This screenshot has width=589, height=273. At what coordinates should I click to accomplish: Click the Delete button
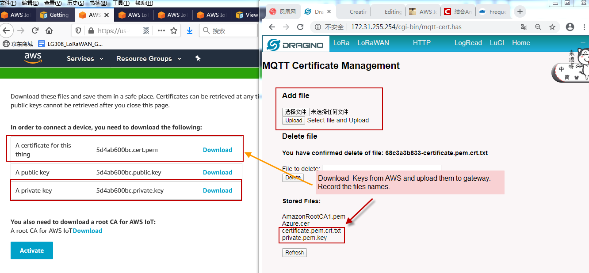pyautogui.click(x=293, y=178)
